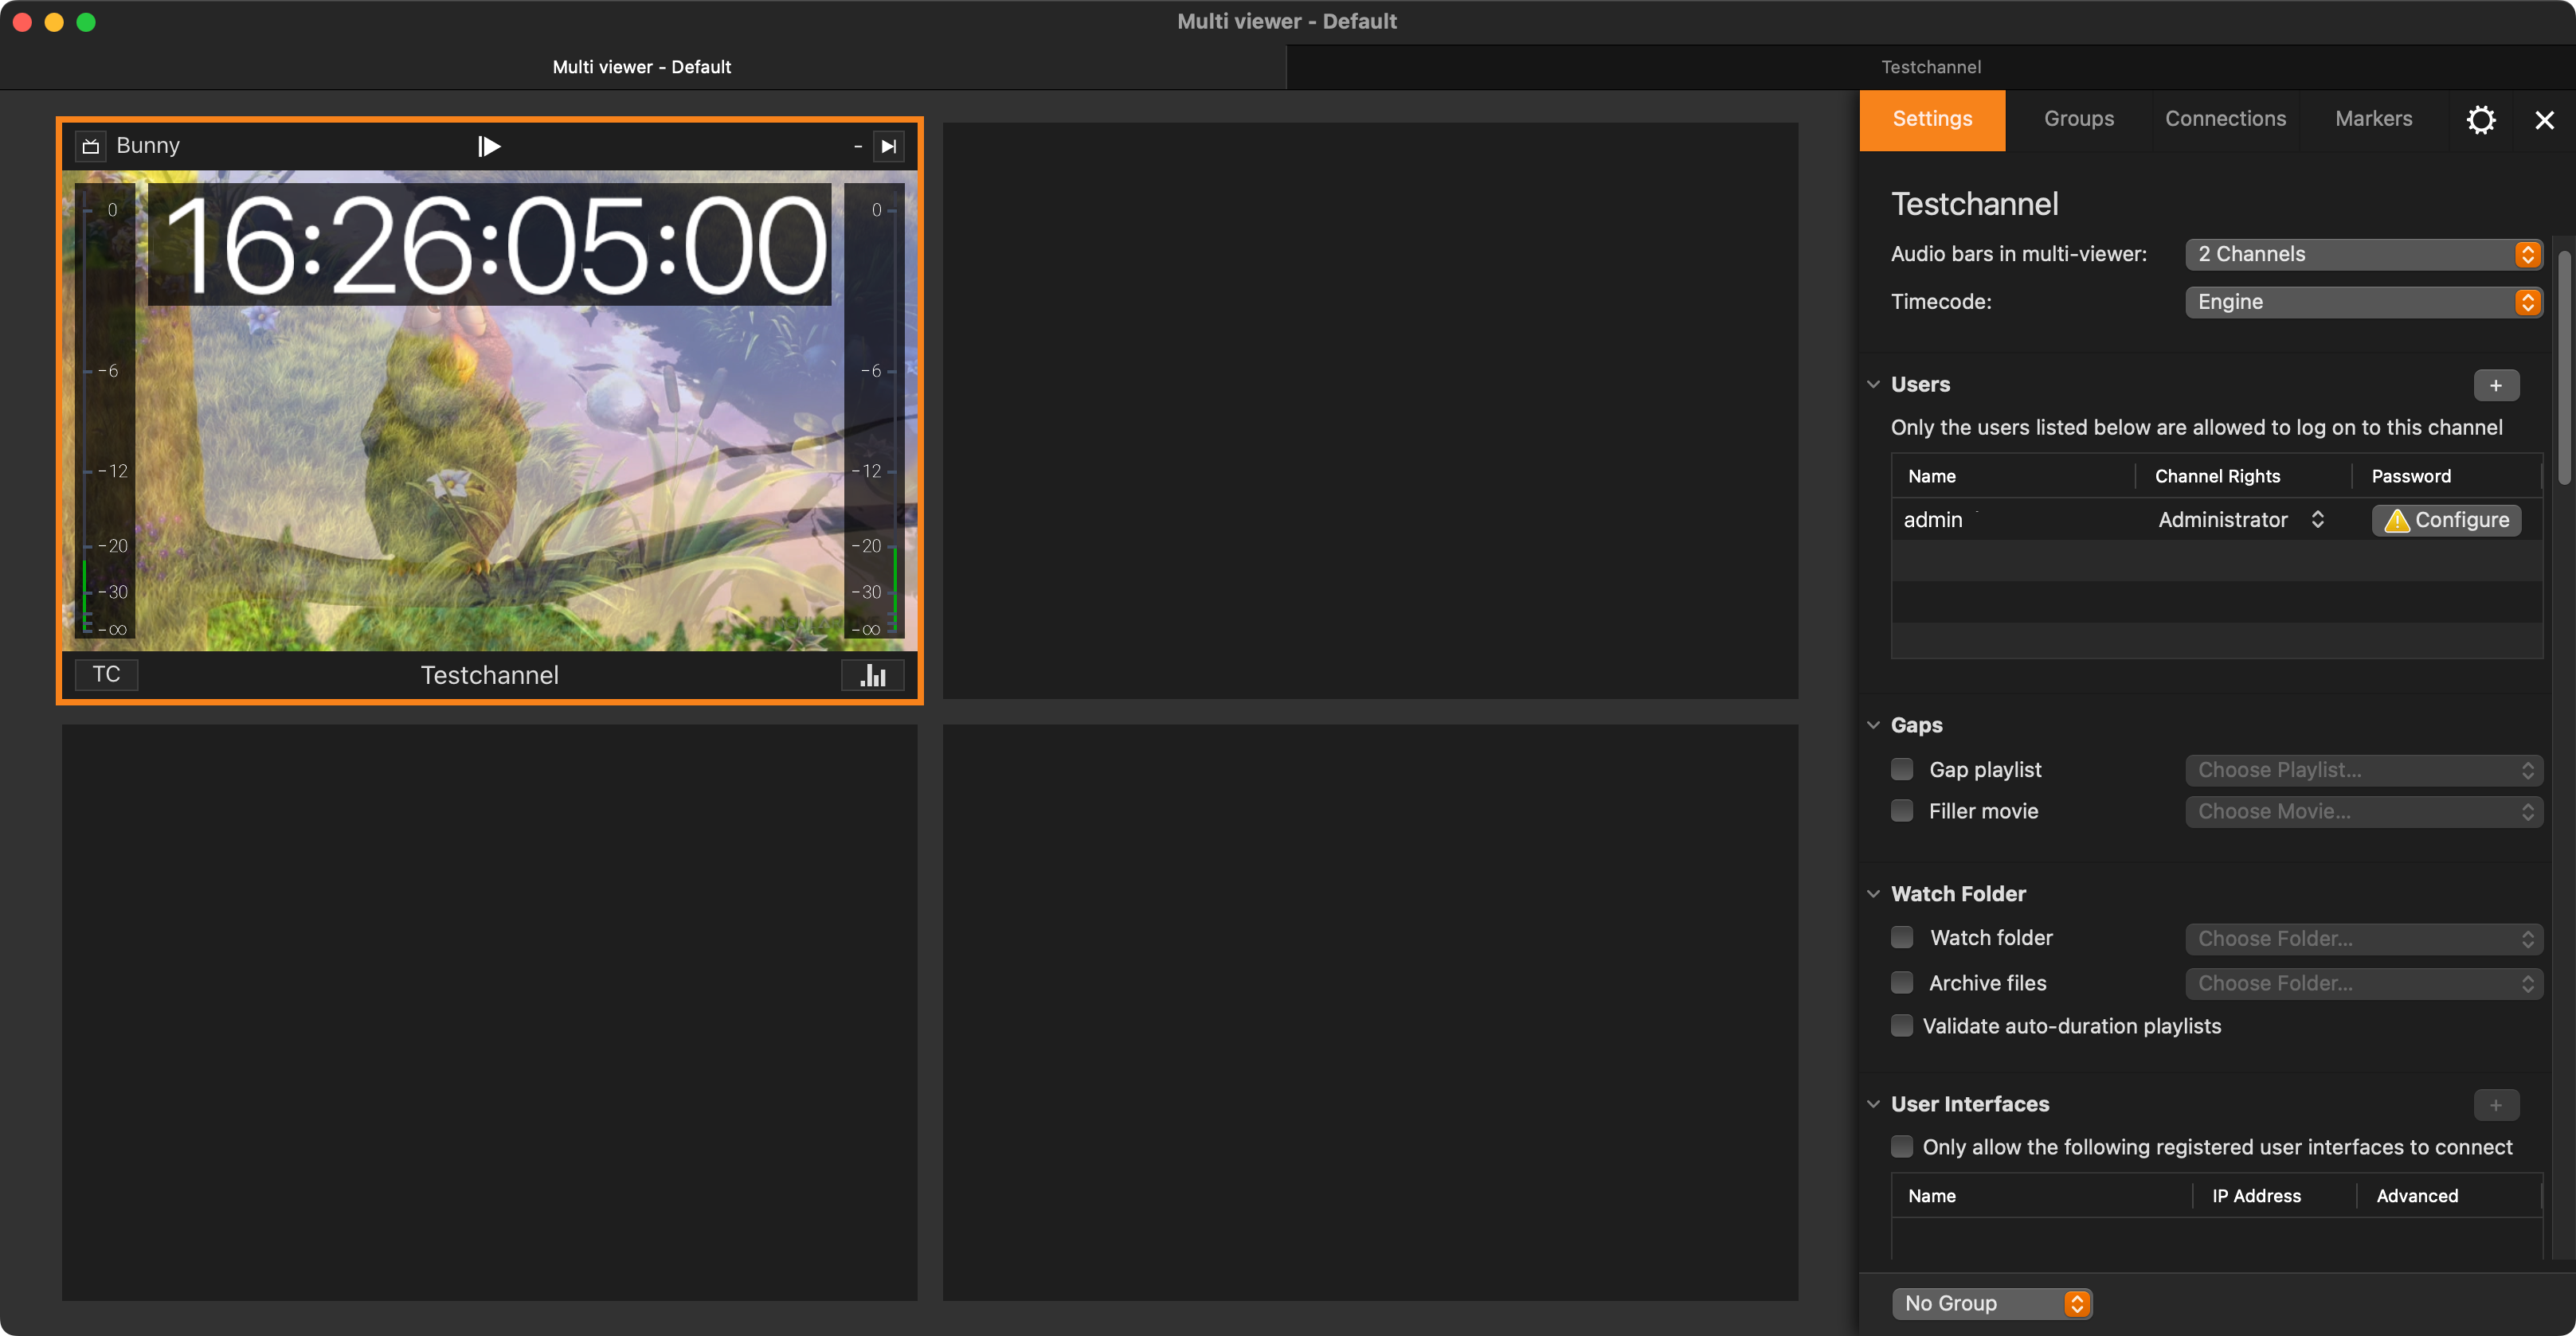Viewport: 2576px width, 1336px height.
Task: Select the Multi viewer - Default tab
Action: [642, 67]
